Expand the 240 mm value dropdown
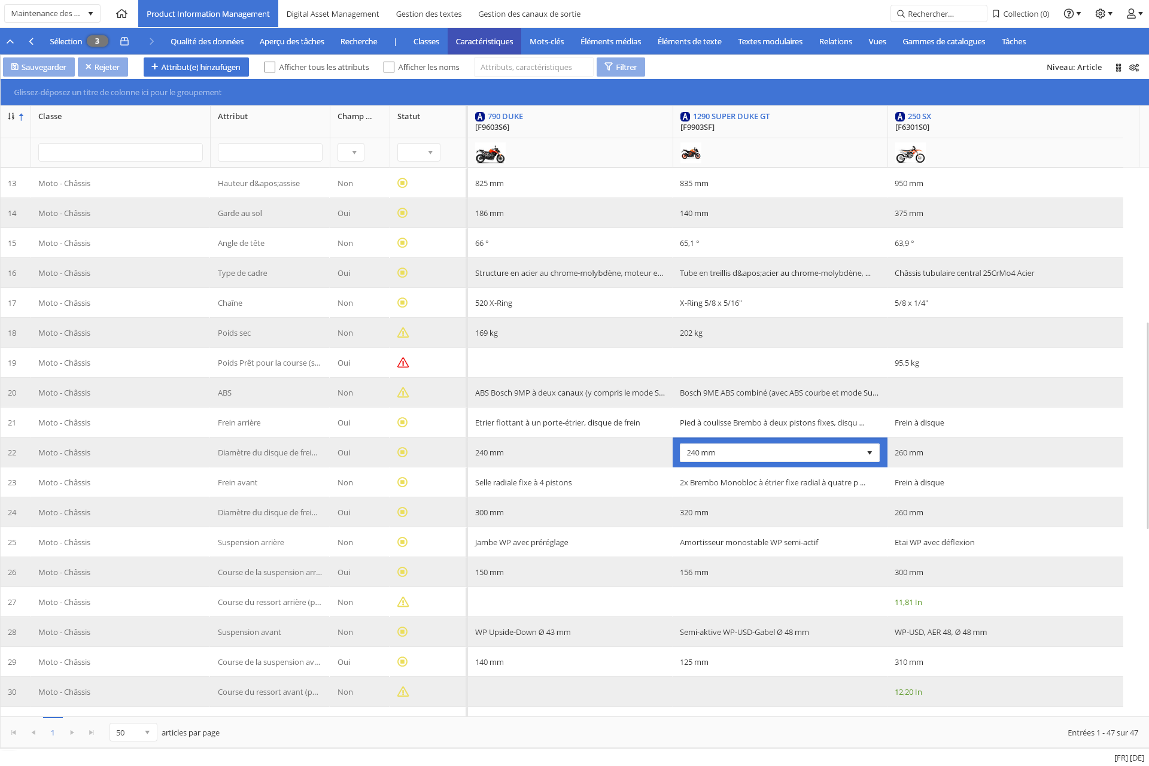This screenshot has height=766, width=1149. [870, 453]
